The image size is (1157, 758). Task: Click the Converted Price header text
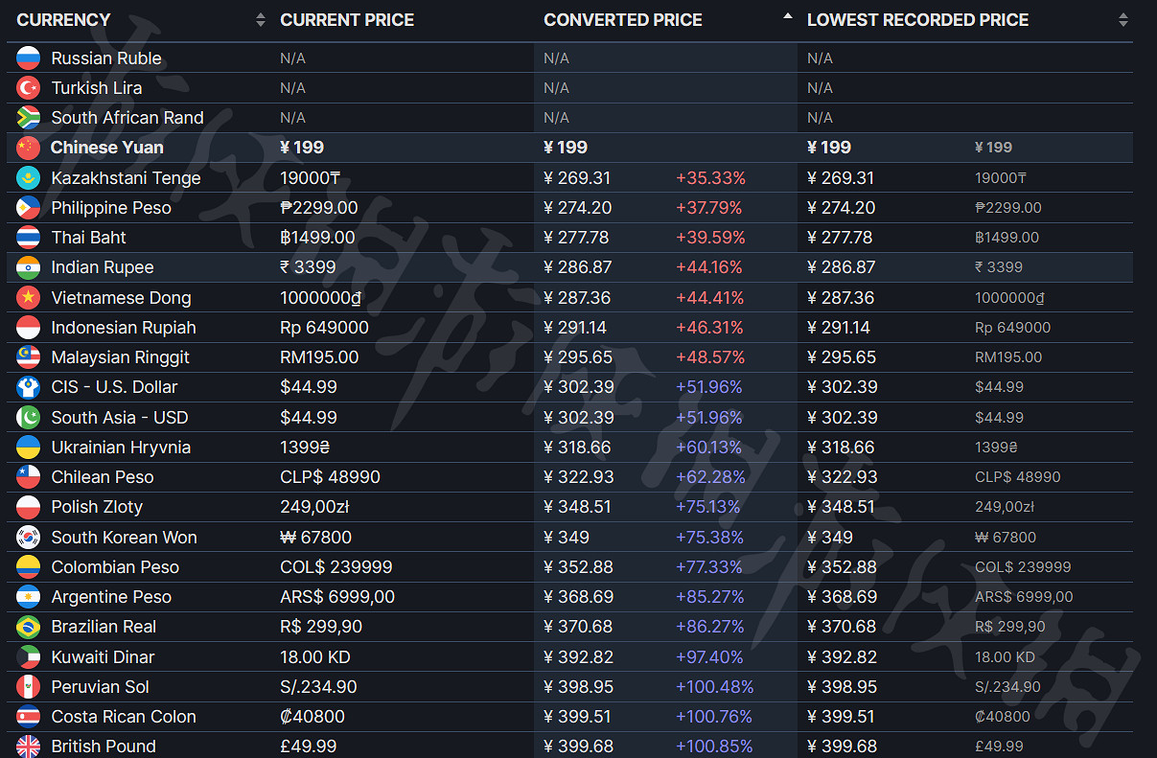(x=623, y=20)
